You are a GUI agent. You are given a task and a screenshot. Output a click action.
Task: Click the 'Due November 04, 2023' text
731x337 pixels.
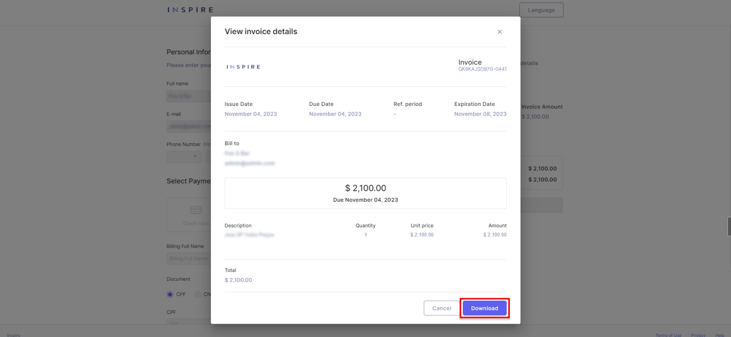(365, 200)
